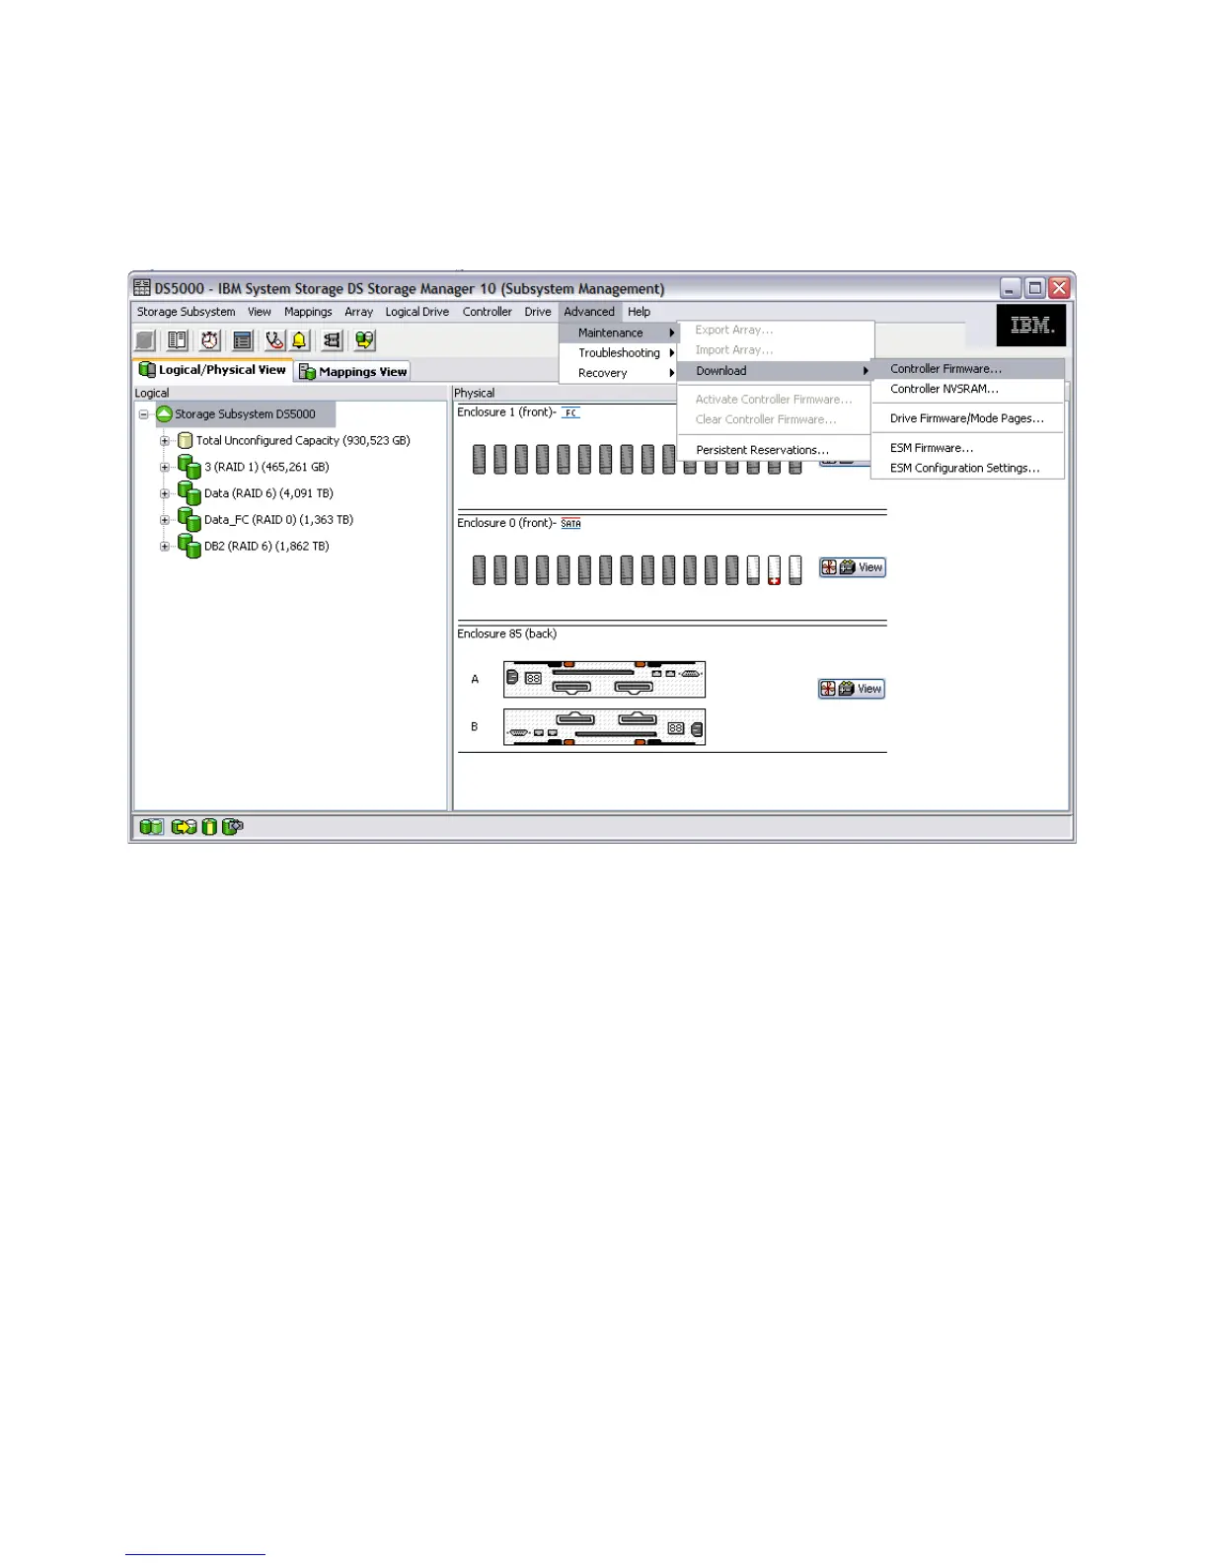
Task: Click the array icon beside DB2 (RAID 6)
Action: click(189, 546)
